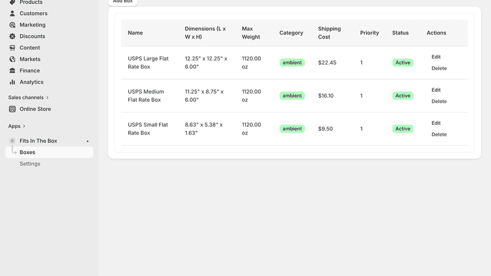Click the Active status of Medium Flat Rate Box
The width and height of the screenshot is (491, 276).
click(x=403, y=96)
